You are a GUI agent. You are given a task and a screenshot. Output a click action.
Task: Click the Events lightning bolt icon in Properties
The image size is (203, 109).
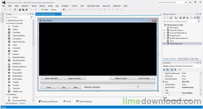(175, 70)
